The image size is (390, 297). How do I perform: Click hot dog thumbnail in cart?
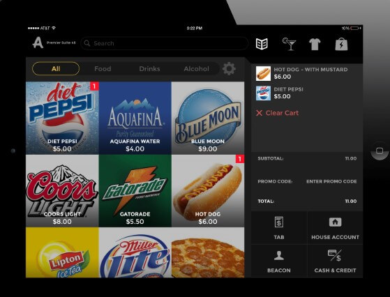263,73
